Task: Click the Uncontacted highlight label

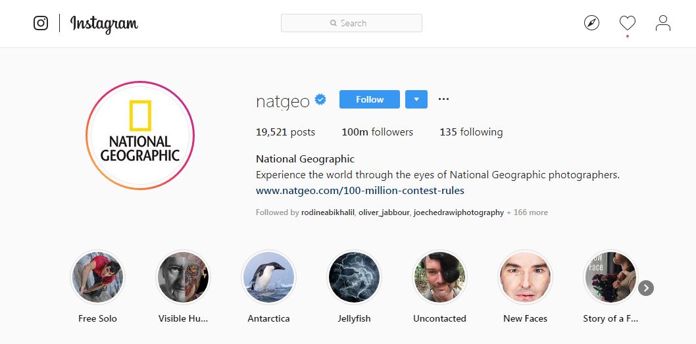Action: pyautogui.click(x=439, y=319)
